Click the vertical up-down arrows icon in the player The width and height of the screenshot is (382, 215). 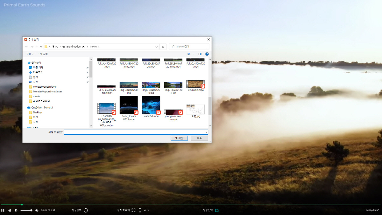pyautogui.click(x=140, y=210)
